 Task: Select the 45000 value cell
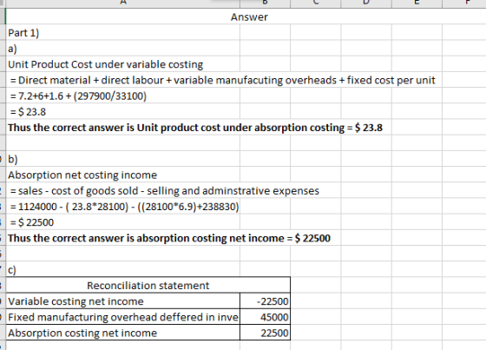pos(265,317)
